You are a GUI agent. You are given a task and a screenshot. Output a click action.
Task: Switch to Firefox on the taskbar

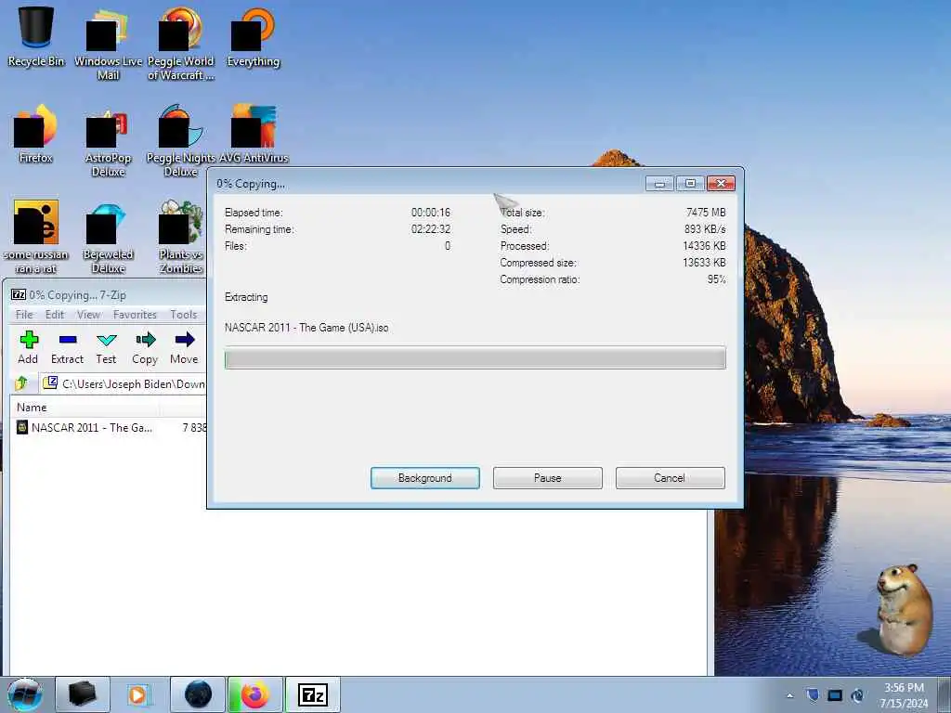[x=255, y=694]
